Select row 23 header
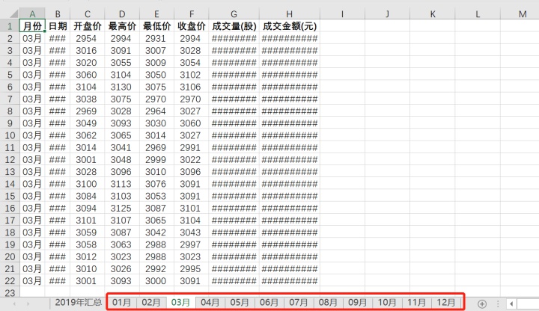The width and height of the screenshot is (539, 311). pyautogui.click(x=10, y=292)
